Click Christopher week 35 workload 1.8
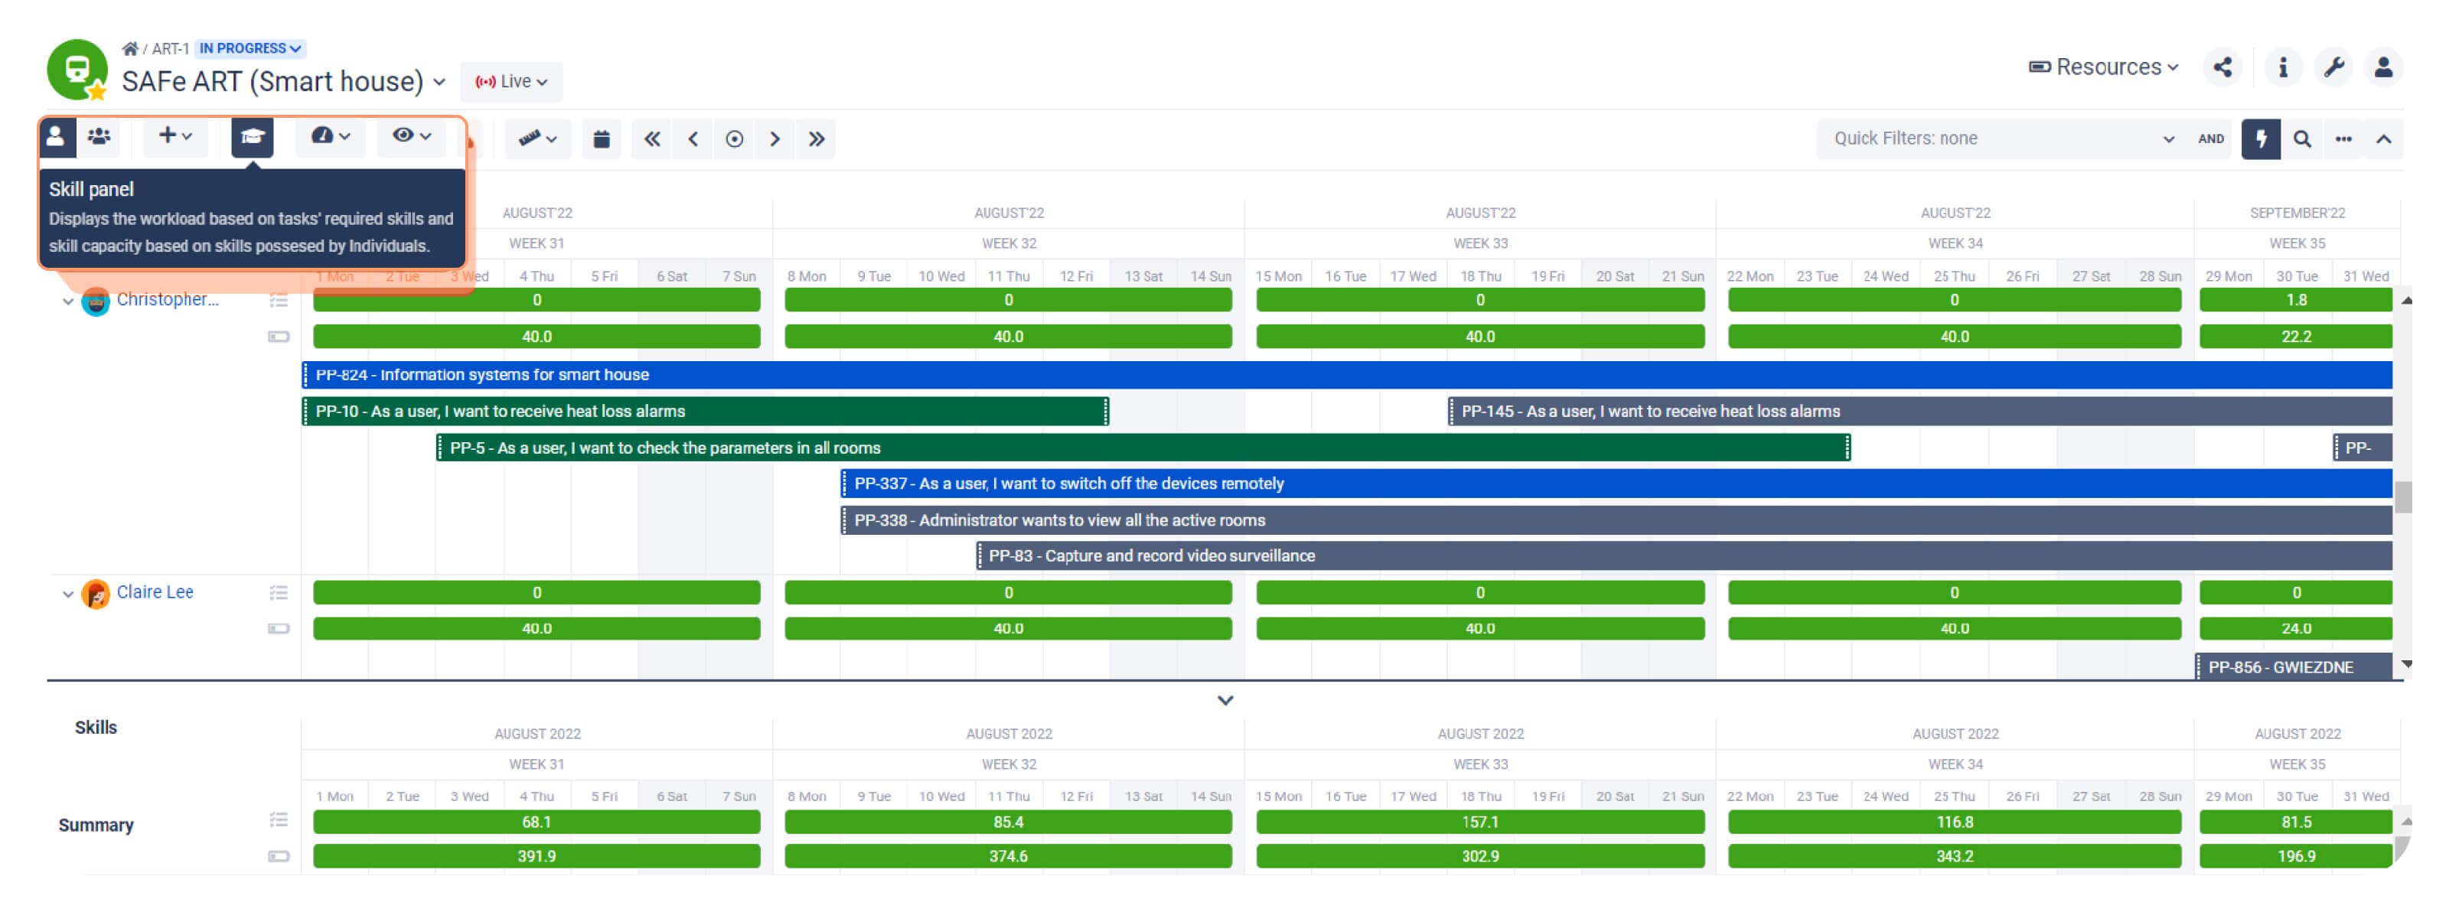 pos(2296,301)
